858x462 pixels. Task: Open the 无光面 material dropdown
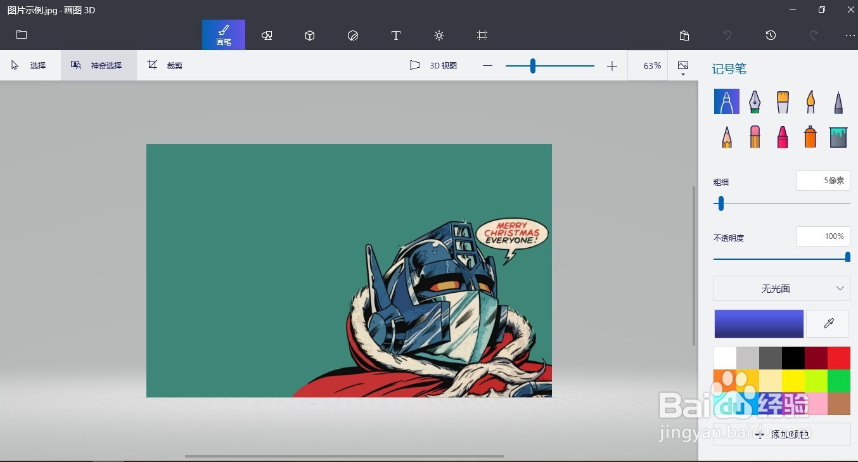[x=782, y=288]
